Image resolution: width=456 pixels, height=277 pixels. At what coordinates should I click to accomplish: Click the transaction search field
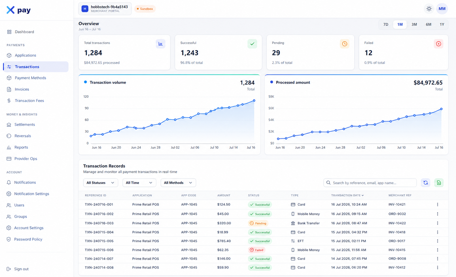(370, 183)
